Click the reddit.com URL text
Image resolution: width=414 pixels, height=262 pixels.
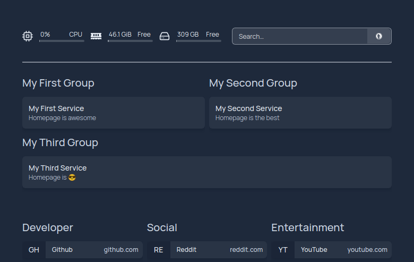[x=246, y=250]
